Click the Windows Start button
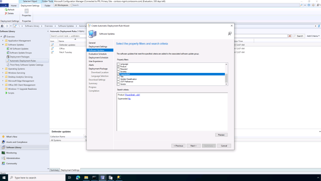 coord(4,178)
